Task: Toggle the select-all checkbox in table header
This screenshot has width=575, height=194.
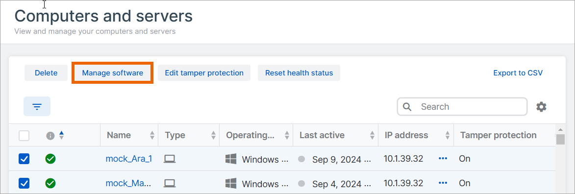Action: pyautogui.click(x=24, y=136)
